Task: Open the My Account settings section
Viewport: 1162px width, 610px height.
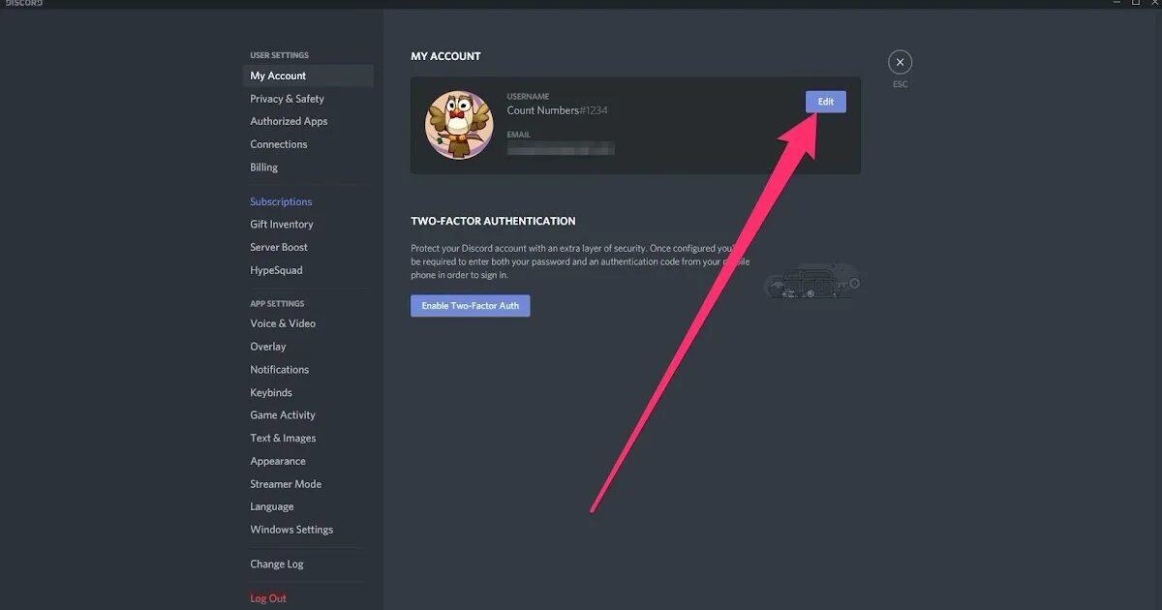Action: point(308,76)
